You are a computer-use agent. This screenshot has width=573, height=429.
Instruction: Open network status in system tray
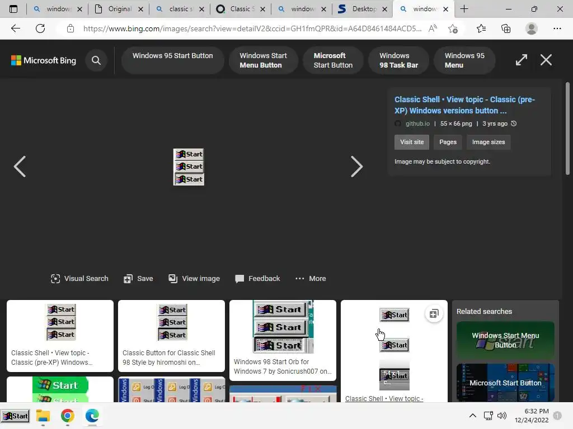(x=488, y=416)
